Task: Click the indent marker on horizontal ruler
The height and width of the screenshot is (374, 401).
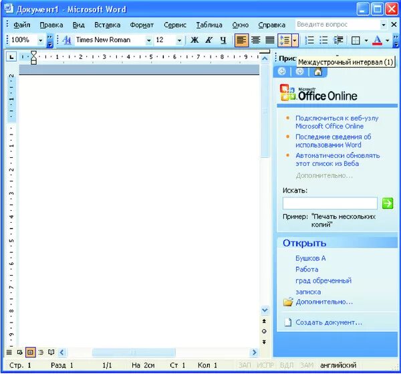Action: click(x=33, y=58)
